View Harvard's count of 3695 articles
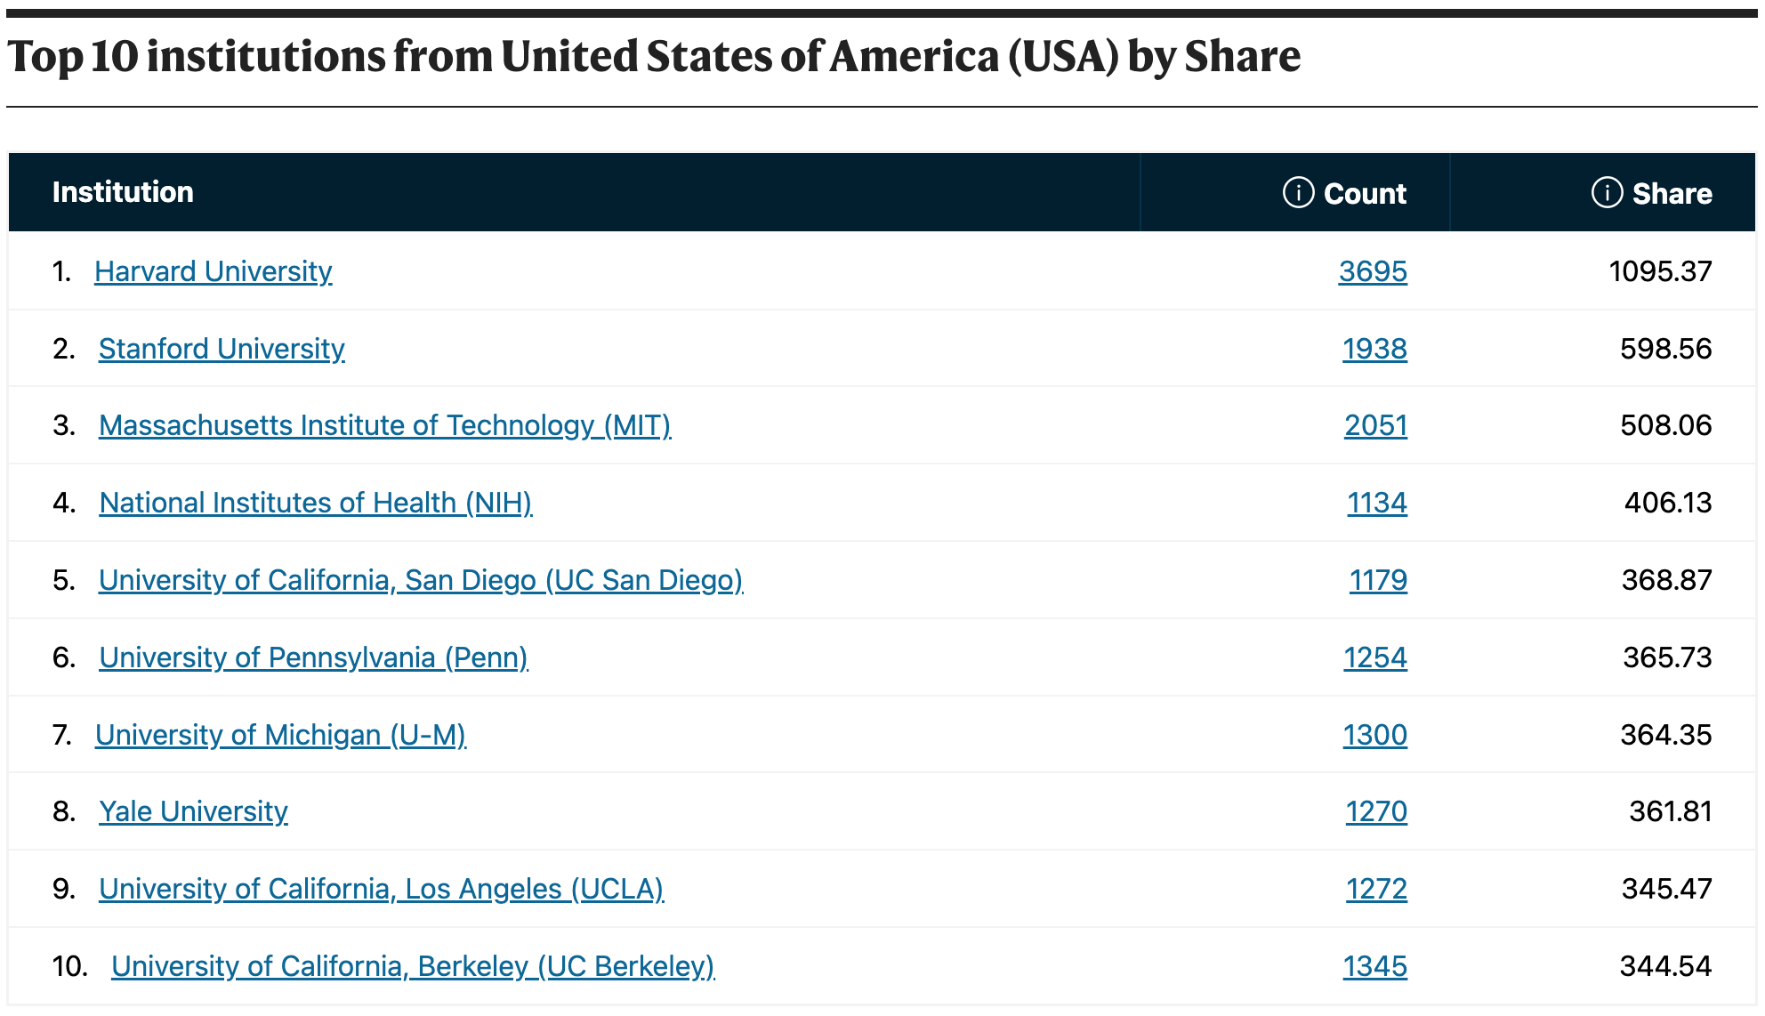This screenshot has width=1765, height=1016. [1374, 271]
